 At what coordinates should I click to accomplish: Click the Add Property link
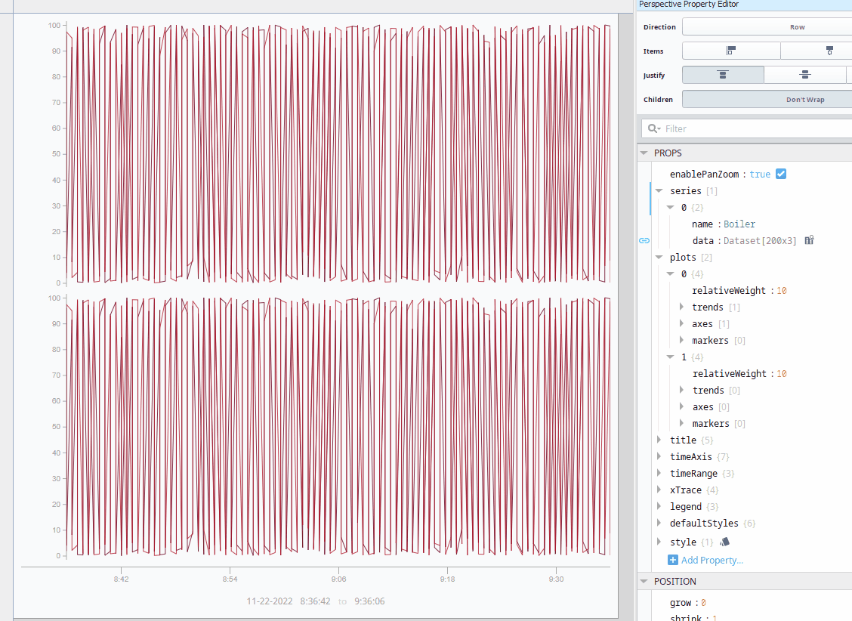pyautogui.click(x=712, y=560)
